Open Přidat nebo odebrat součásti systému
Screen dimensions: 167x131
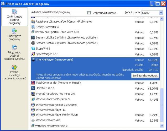pyautogui.click(x=14, y=52)
